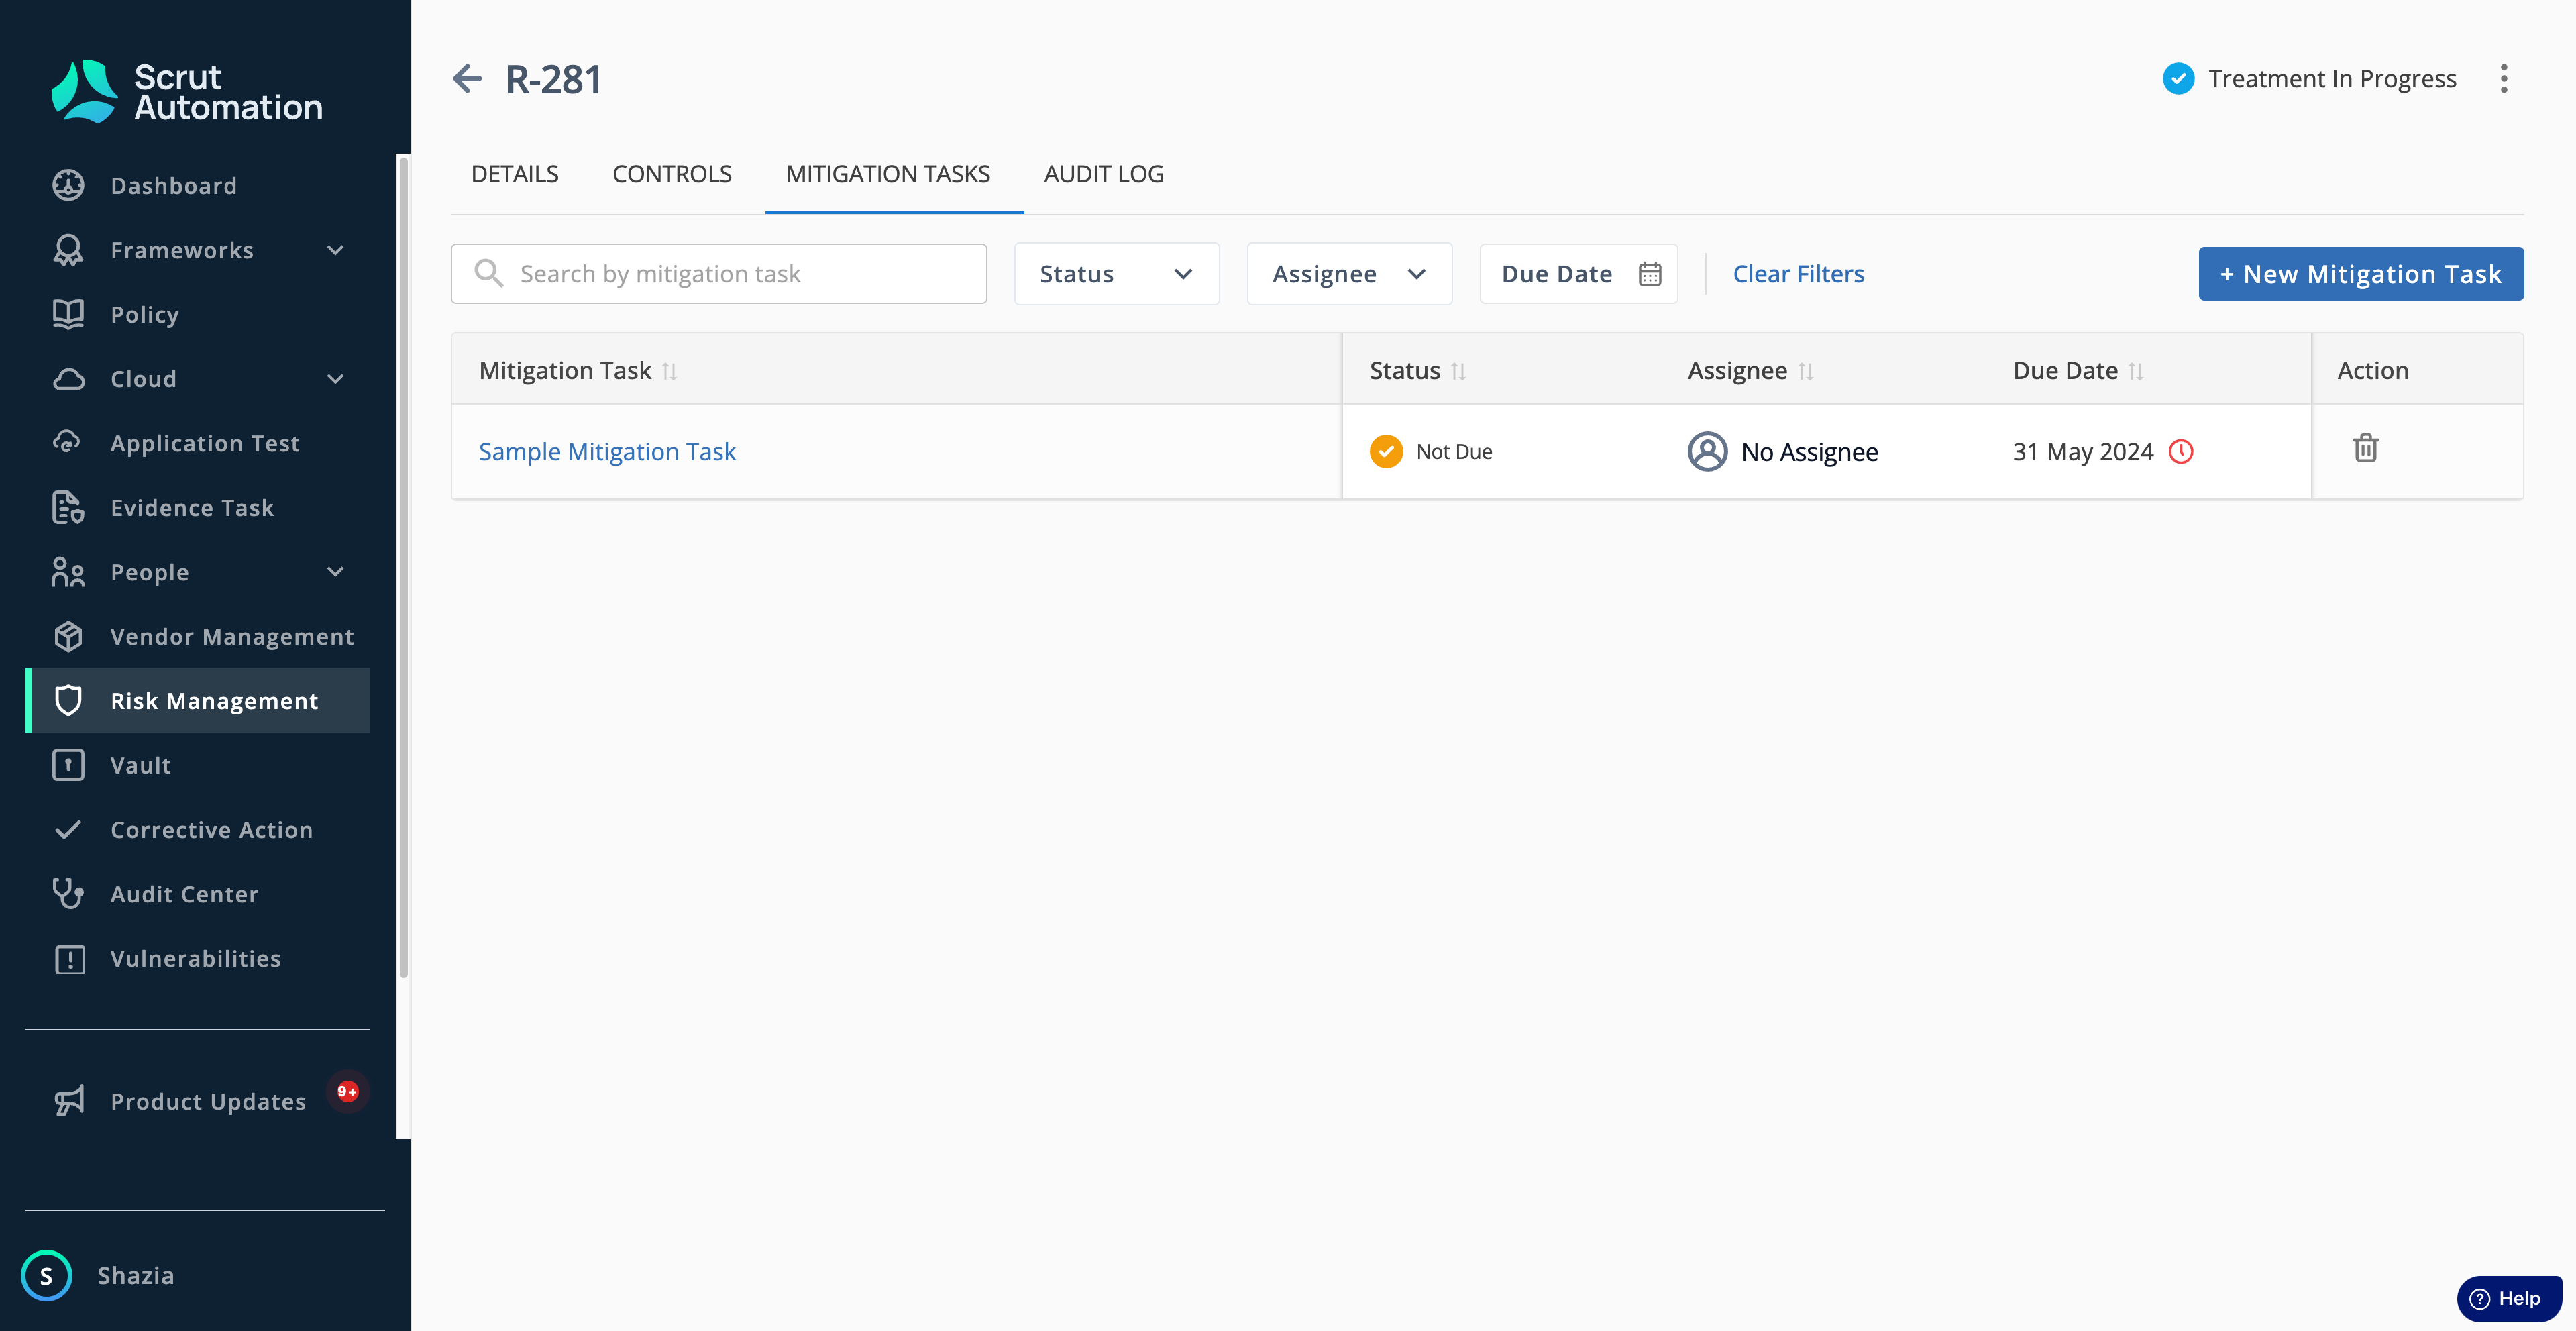The image size is (2576, 1331).
Task: Expand the People menu chevron
Action: pos(336,572)
